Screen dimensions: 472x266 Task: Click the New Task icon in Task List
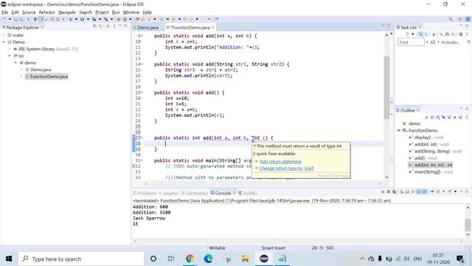(407, 35)
